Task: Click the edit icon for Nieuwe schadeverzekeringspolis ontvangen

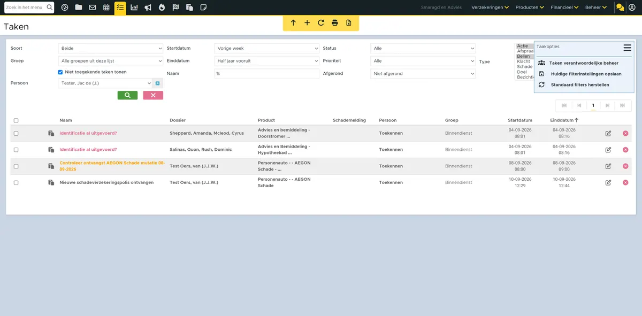Action: 608,182
